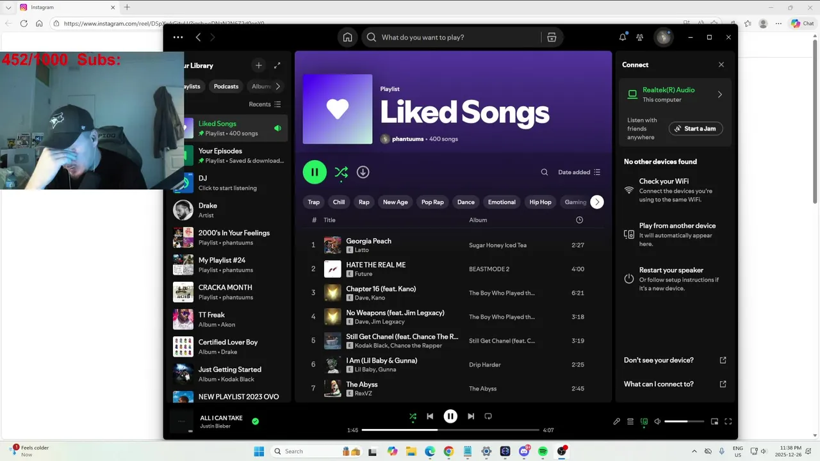Open the What's New notifications bell
Image resolution: width=820 pixels, height=461 pixels.
point(623,37)
